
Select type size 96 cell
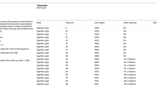67,84
